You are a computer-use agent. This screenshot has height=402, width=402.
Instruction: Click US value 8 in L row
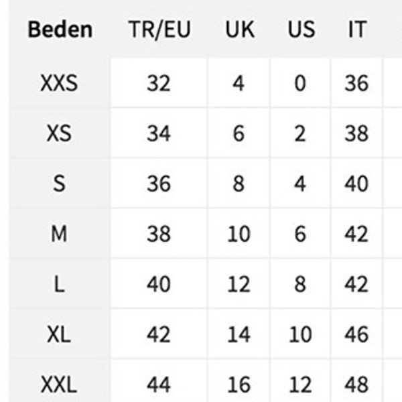(x=300, y=284)
